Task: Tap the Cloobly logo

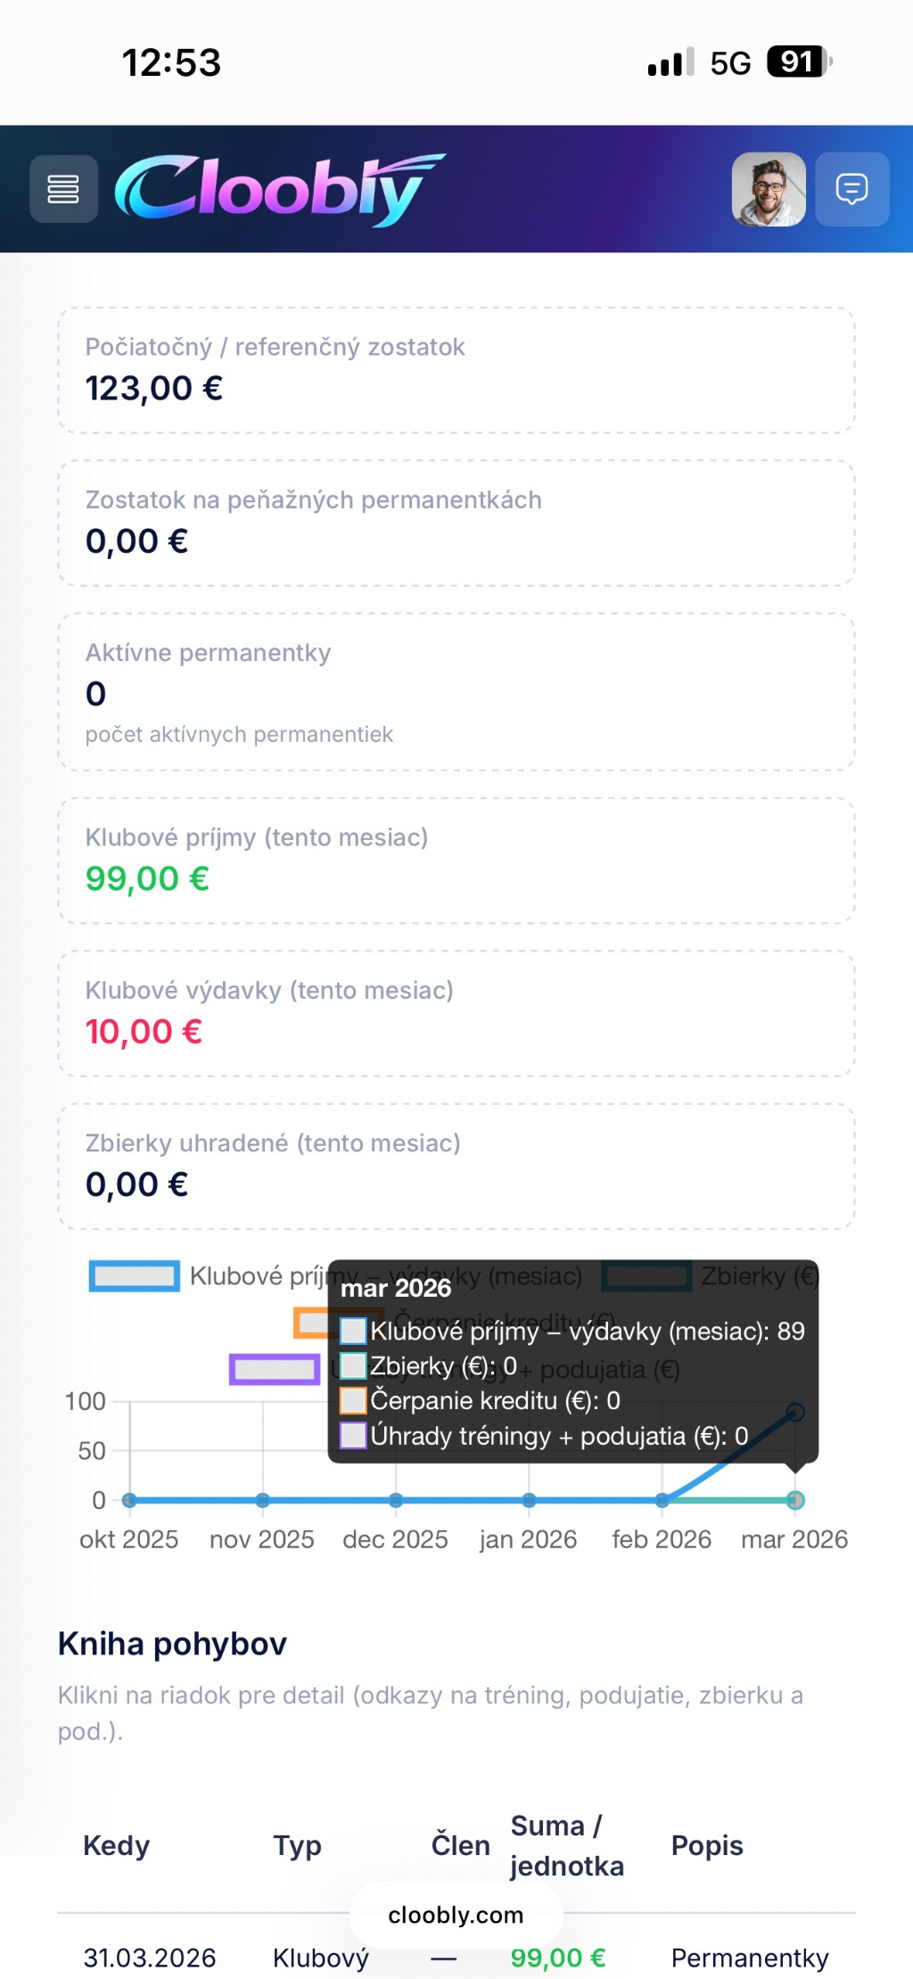Action: click(279, 188)
